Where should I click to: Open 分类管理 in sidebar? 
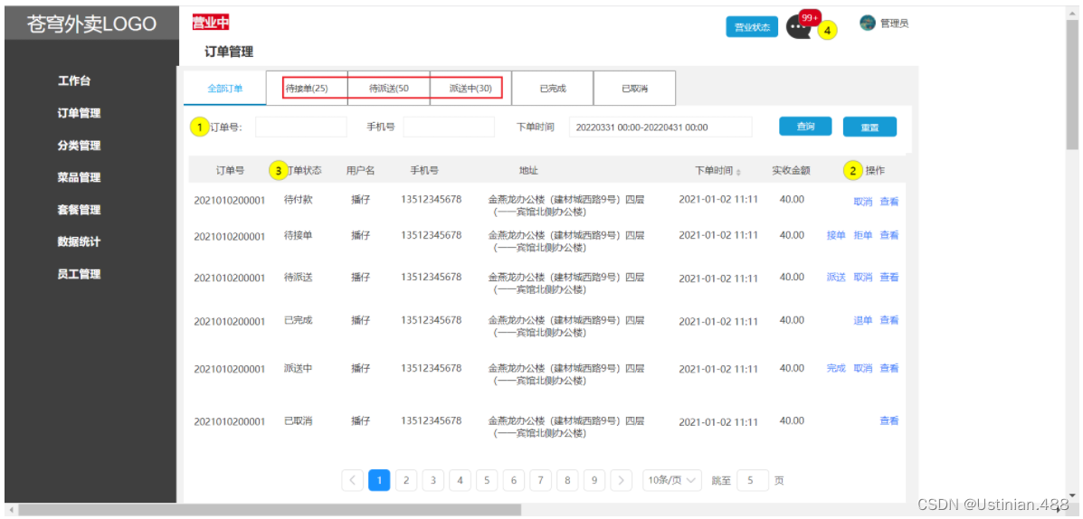pyautogui.click(x=79, y=146)
